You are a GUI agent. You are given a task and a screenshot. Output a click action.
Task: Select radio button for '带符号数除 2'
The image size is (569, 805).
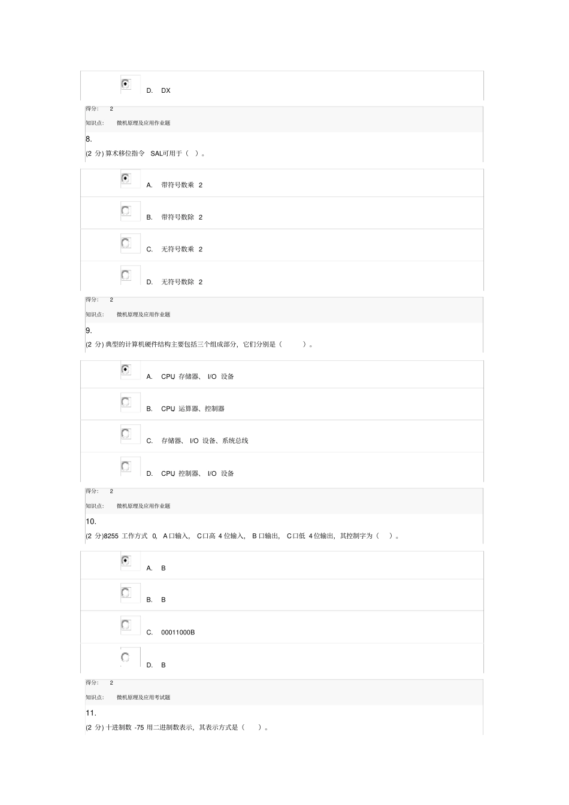(x=125, y=211)
